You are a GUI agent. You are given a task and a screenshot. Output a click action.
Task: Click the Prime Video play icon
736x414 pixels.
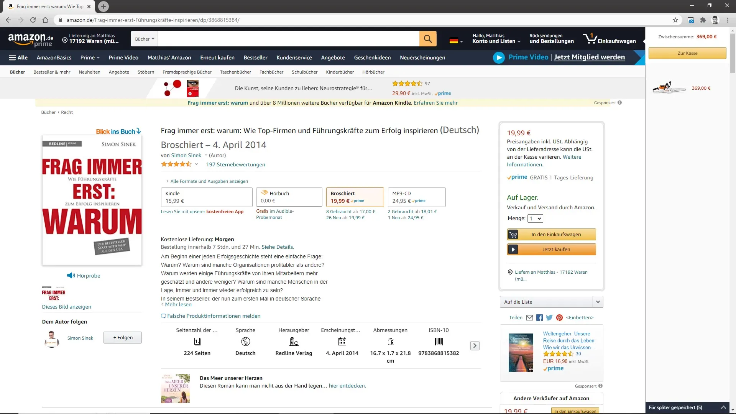pos(499,58)
